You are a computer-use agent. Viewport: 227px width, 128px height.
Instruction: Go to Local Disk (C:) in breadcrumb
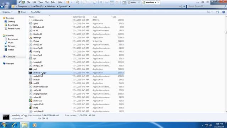click(37, 6)
